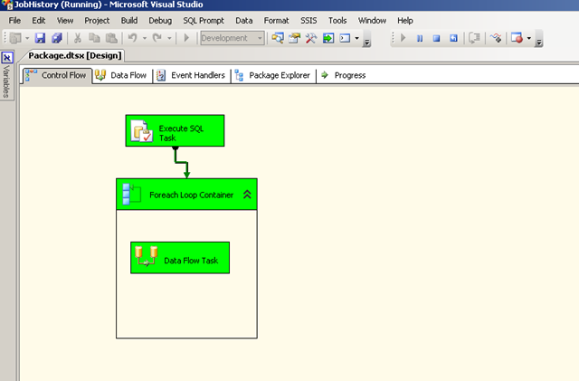Click the New Project toolbar icon
The image size is (579, 381).
(x=15, y=38)
